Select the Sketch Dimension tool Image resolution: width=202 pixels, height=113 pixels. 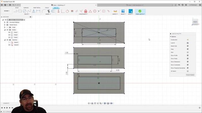(38, 11)
